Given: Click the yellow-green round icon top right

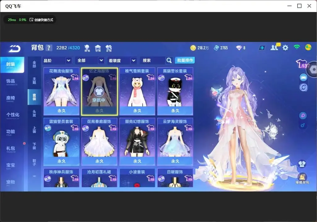Looking at the screenshot, I should (308, 47).
